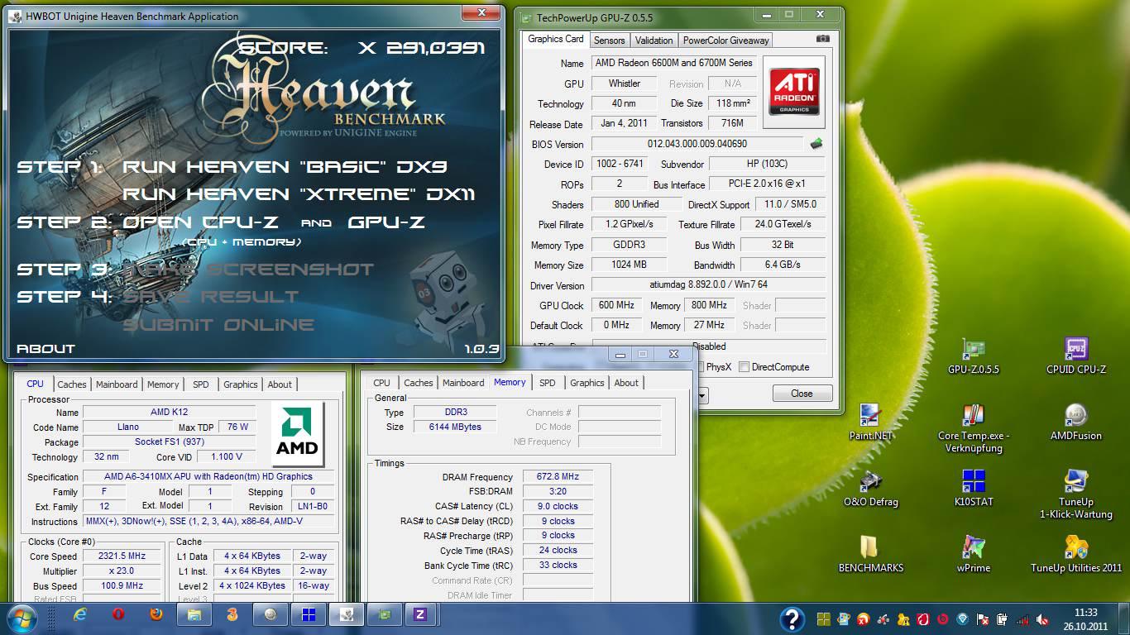Image resolution: width=1130 pixels, height=635 pixels.
Task: Open the graphics card selector dropdown in GPU-Z
Action: (x=701, y=395)
